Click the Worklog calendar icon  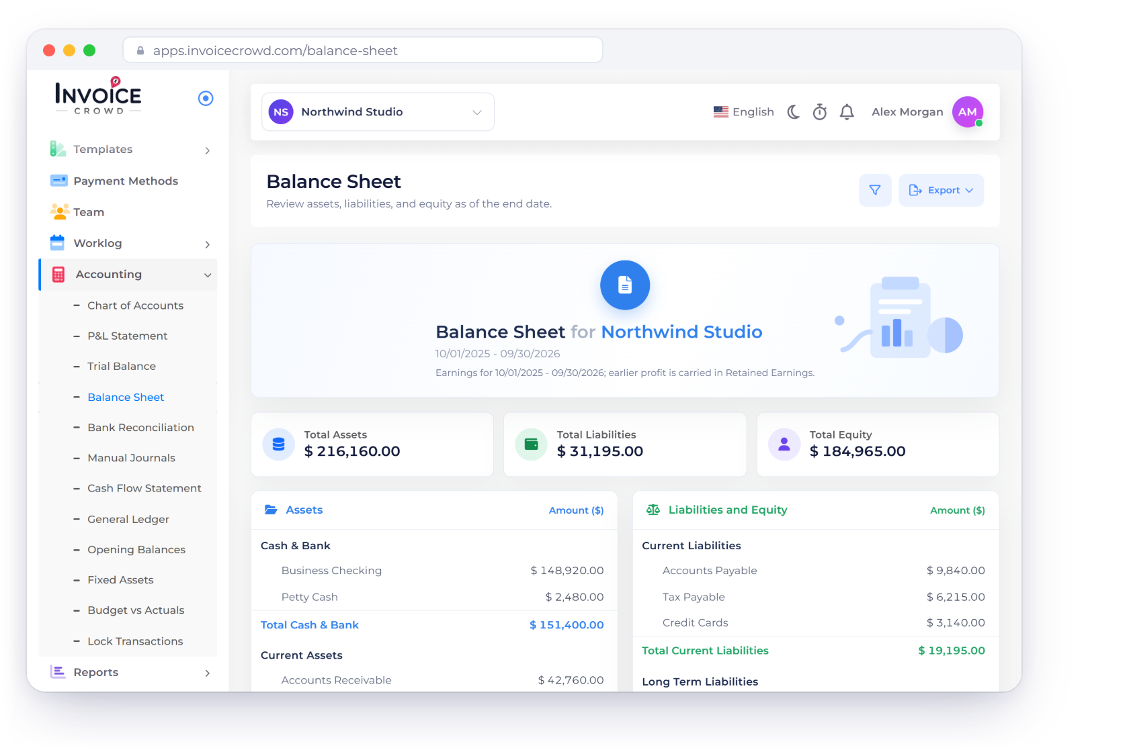tap(58, 242)
